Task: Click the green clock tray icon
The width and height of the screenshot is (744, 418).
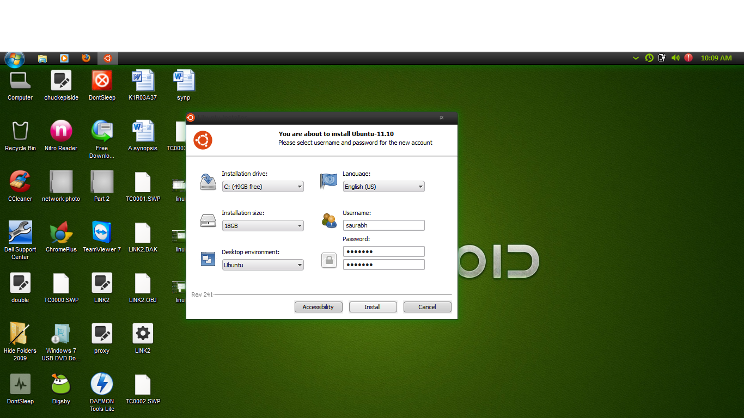Action: click(x=649, y=58)
